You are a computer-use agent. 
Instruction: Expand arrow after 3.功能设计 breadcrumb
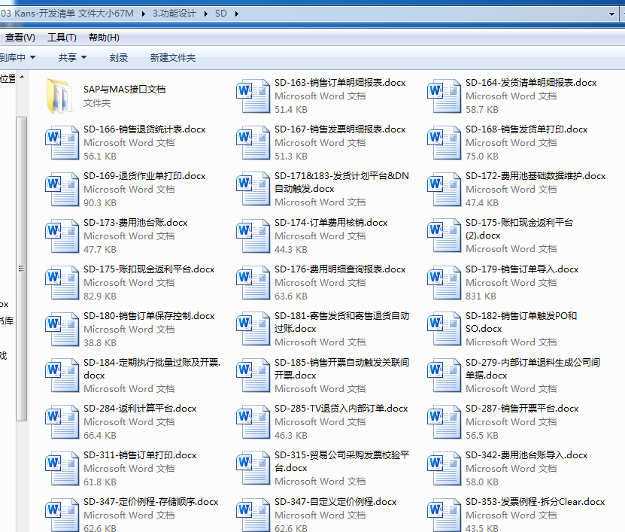click(x=205, y=14)
